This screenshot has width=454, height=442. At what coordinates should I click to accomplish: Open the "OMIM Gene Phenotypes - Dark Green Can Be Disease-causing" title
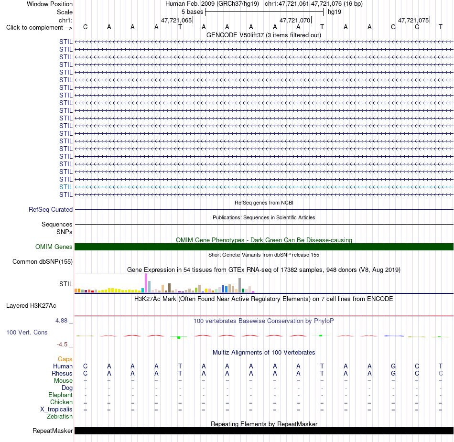[264, 240]
